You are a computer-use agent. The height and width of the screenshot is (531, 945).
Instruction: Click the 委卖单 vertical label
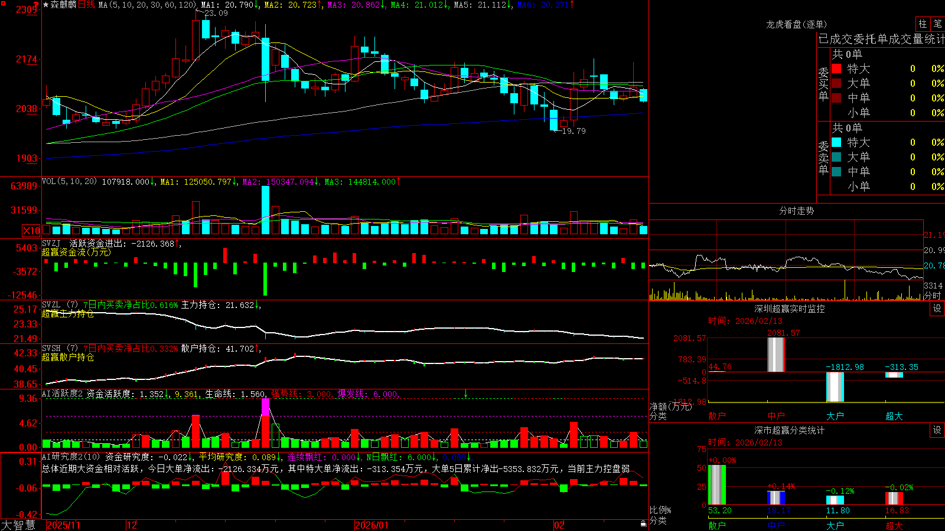point(823,158)
